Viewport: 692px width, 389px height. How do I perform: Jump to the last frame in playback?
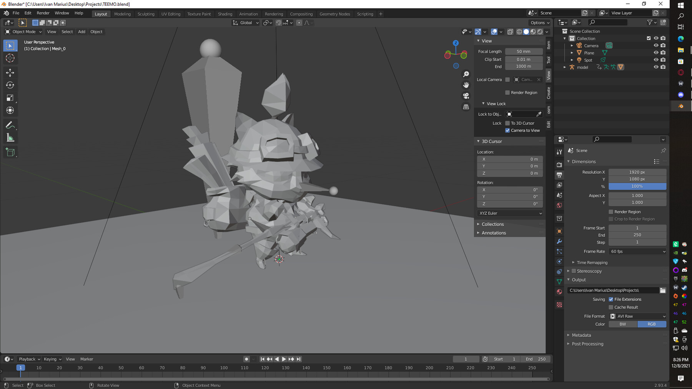299,359
